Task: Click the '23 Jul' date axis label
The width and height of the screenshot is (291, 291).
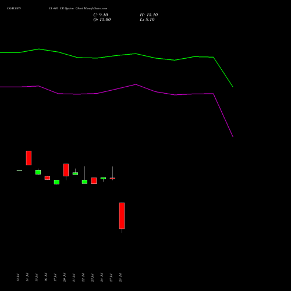Action: click(93, 278)
